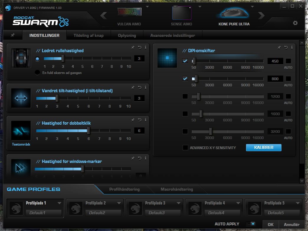This screenshot has width=308, height=231.
Task: Open the Avancerede indstillinger tab
Action: tap(173, 35)
